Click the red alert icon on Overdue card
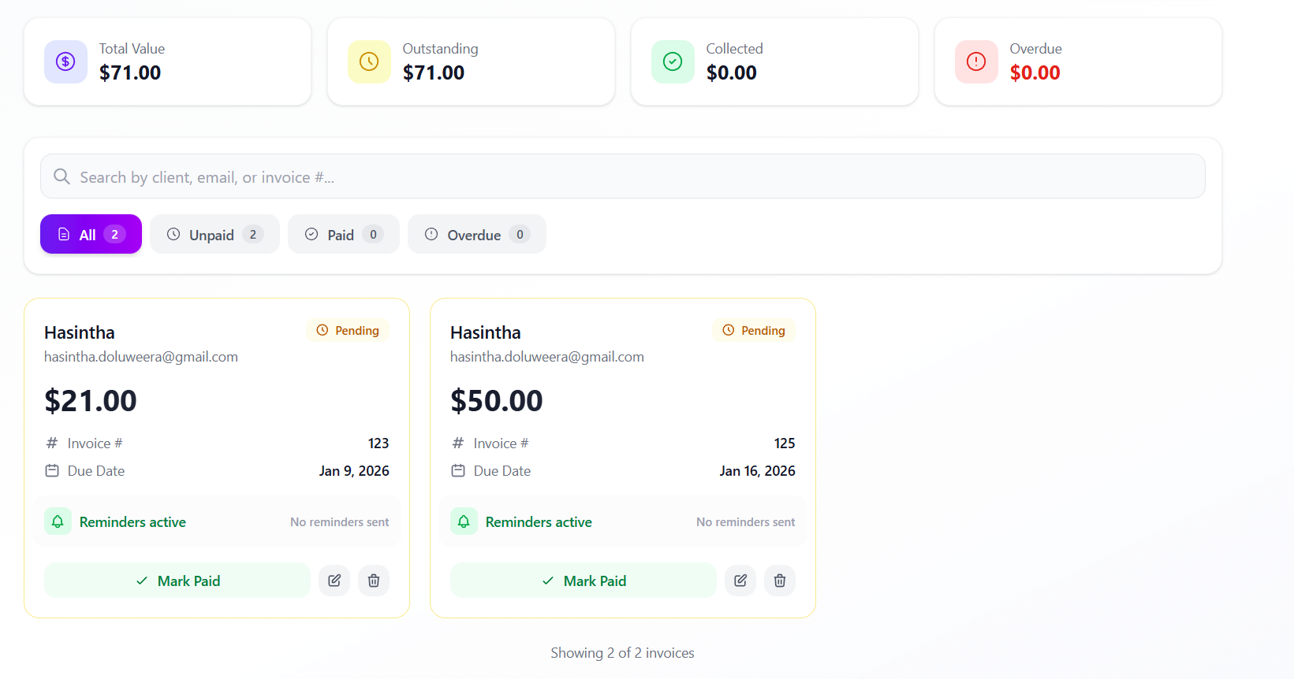The image size is (1294, 679). pyautogui.click(x=976, y=61)
